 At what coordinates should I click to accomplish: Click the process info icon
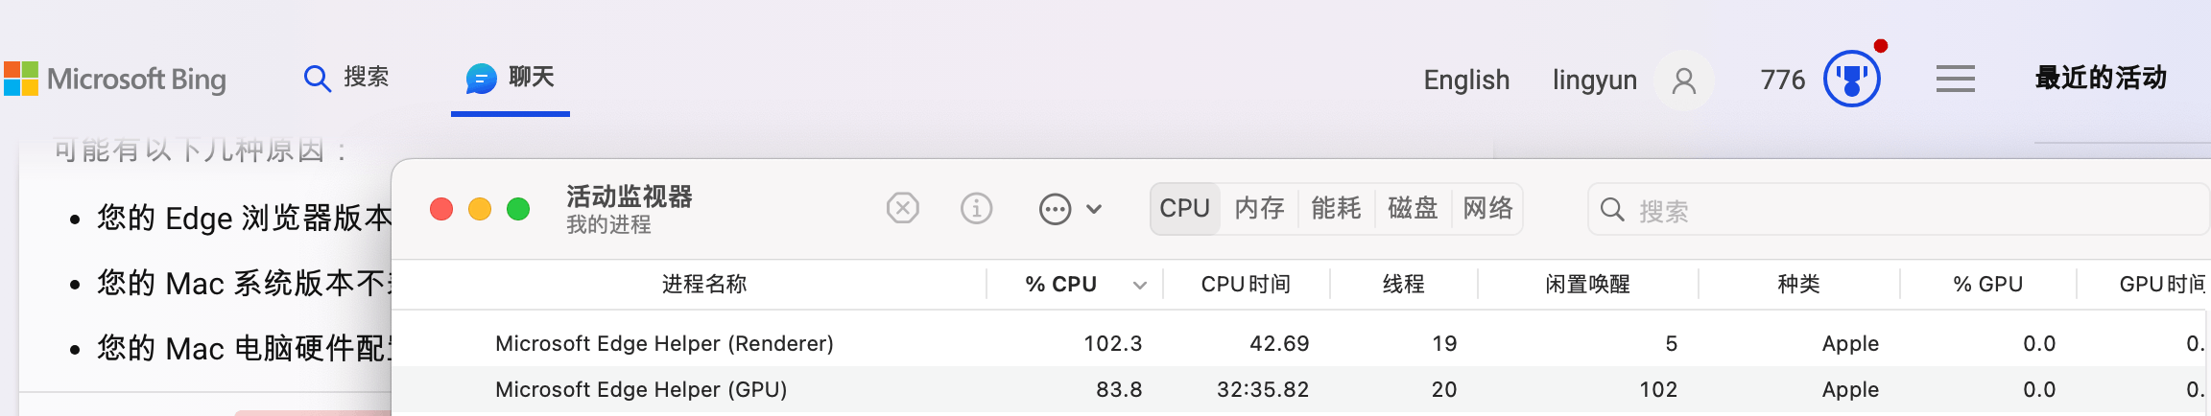pos(977,208)
